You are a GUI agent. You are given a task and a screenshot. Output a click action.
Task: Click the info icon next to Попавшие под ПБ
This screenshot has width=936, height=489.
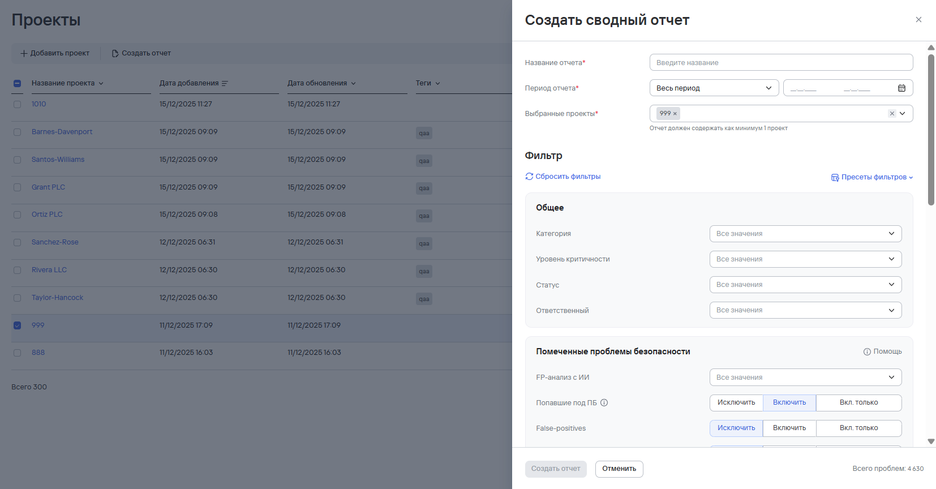(604, 403)
